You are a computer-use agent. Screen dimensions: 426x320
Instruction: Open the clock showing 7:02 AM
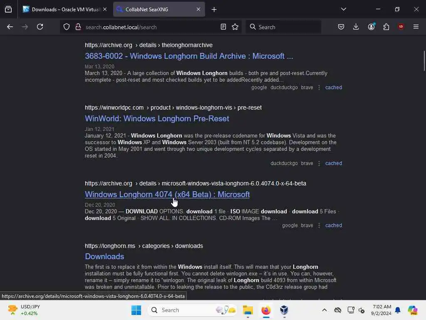coord(381,310)
